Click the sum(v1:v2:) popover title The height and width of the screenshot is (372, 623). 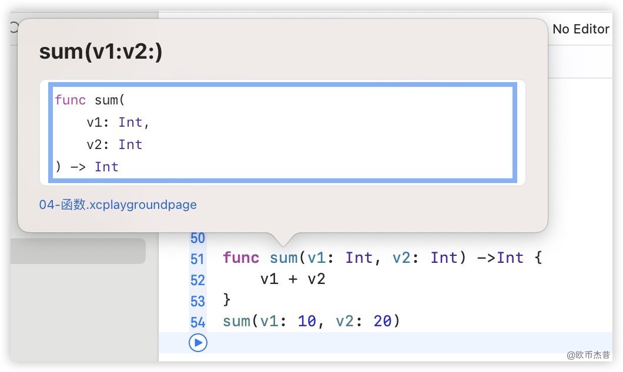pyautogui.click(x=101, y=52)
